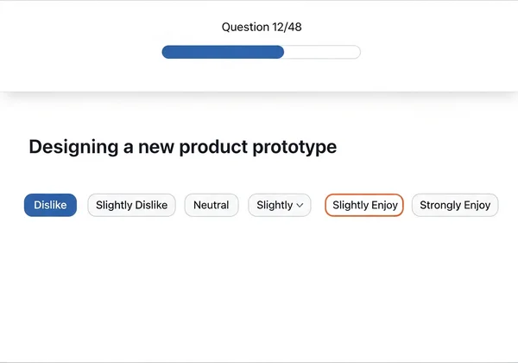Image resolution: width=518 pixels, height=363 pixels.
Task: Click the word Enjoy in Strongly Enjoy
Action: click(x=475, y=205)
